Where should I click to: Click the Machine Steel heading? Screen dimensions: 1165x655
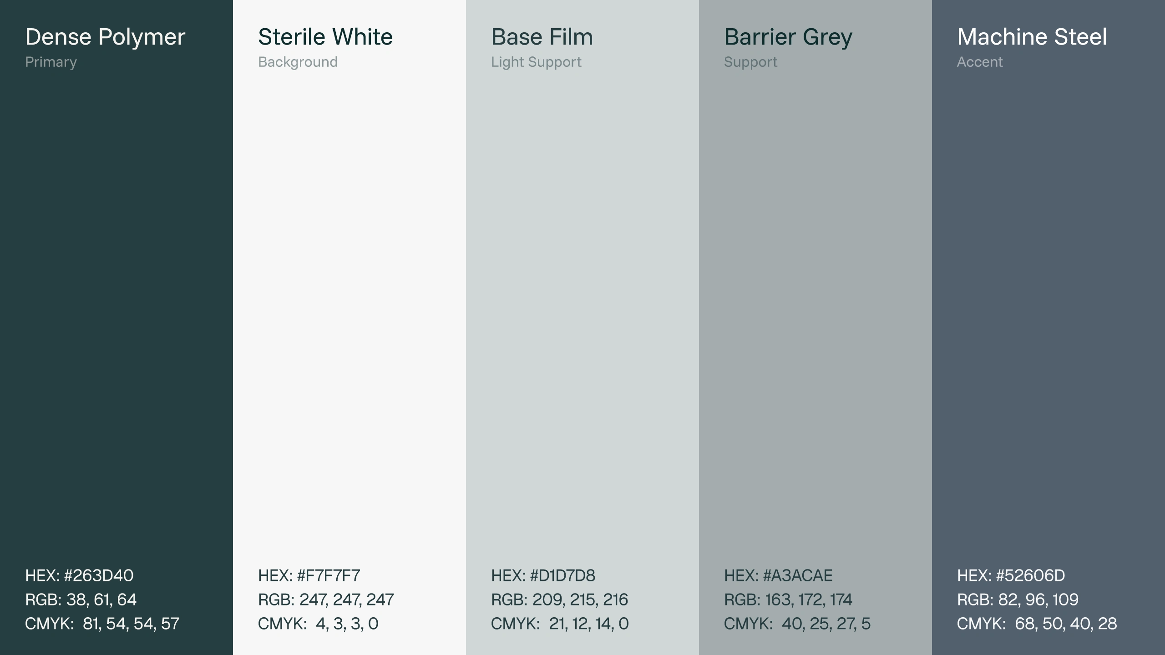(1032, 37)
